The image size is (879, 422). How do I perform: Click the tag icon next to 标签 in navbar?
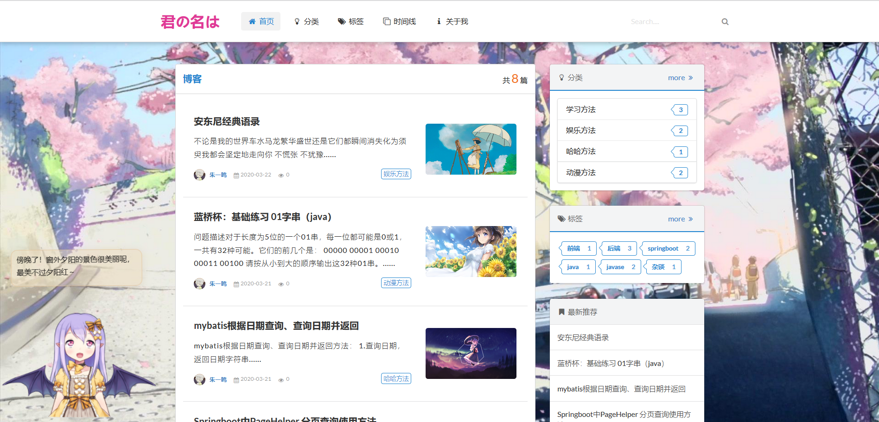[x=341, y=21]
